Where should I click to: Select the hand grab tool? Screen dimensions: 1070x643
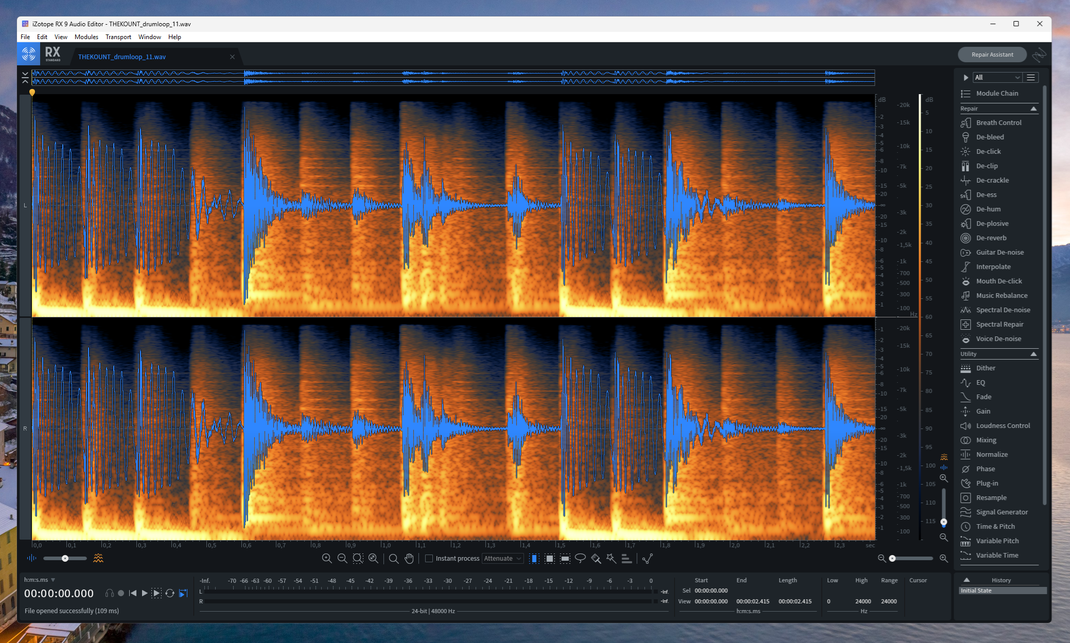tap(410, 558)
